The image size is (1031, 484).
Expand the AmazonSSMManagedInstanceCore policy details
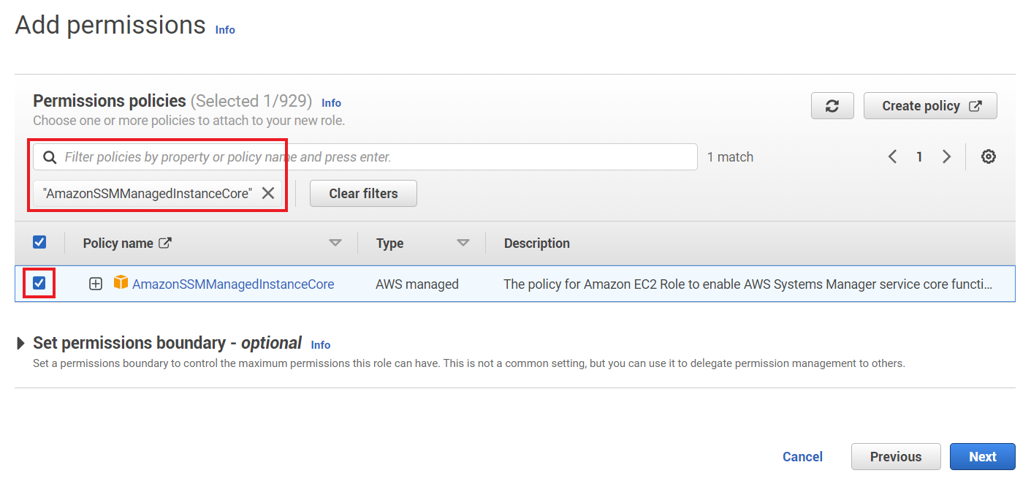(95, 284)
